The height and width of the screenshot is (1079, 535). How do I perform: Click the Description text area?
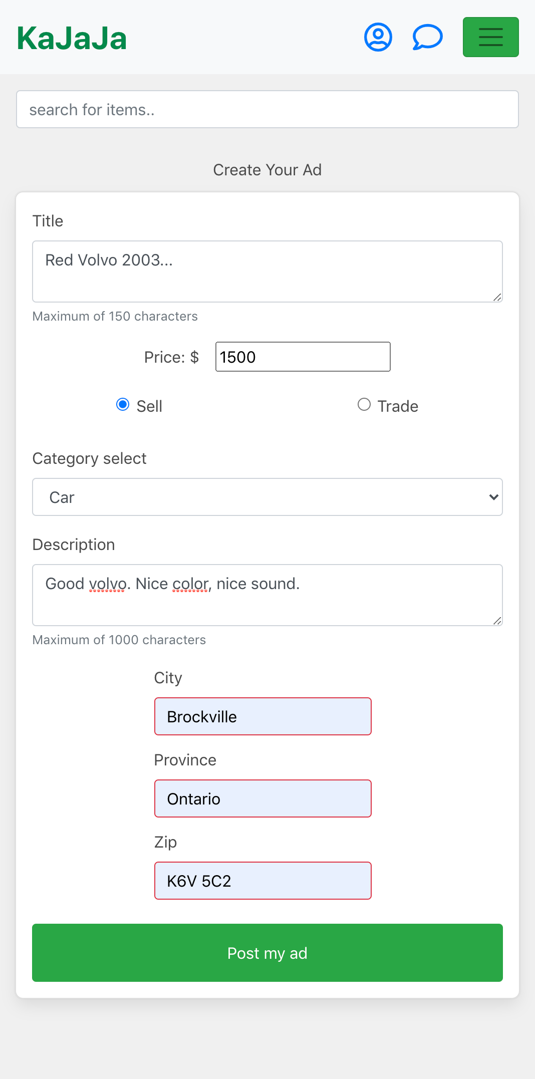click(267, 595)
